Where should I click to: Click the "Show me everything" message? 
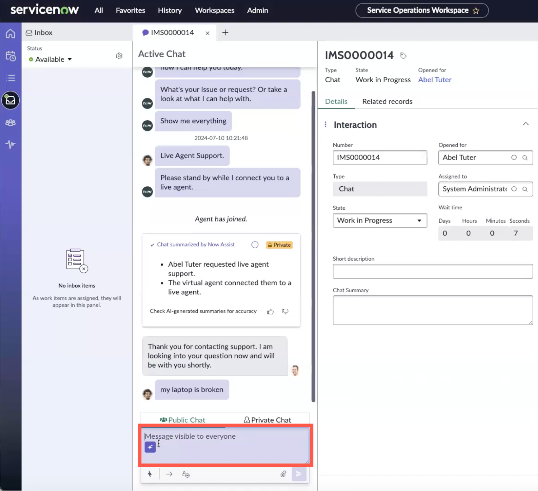click(x=193, y=121)
